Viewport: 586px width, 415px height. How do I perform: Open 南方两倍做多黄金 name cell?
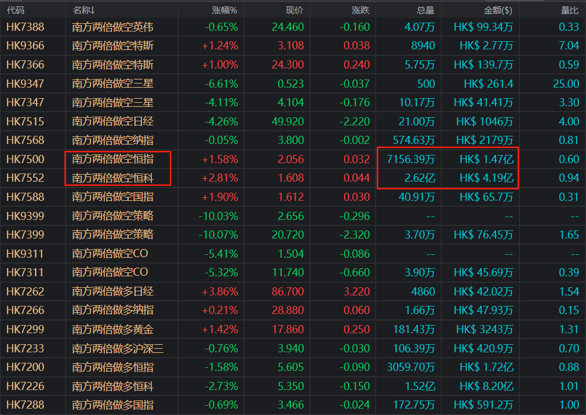(112, 329)
